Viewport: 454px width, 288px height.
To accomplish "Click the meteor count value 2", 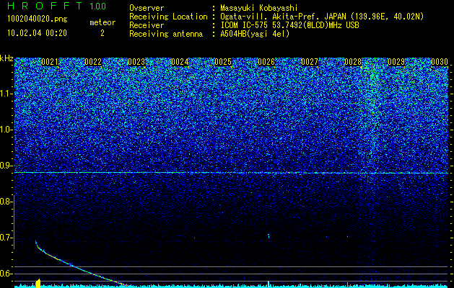I will [102, 33].
